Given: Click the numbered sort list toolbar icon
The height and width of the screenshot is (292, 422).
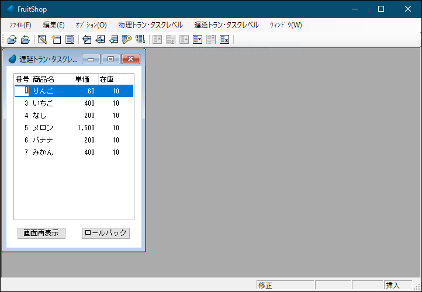Looking at the screenshot, I should 140,40.
